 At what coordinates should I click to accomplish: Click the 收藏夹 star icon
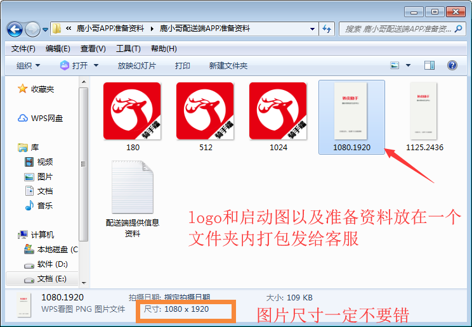23,89
